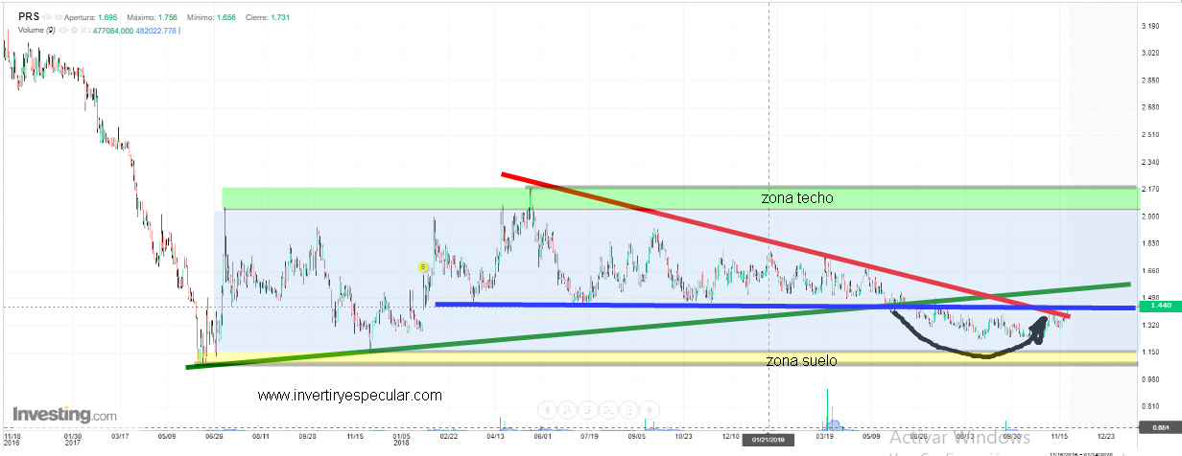The image size is (1182, 456).
Task: Select the blue horizontal support line
Action: (x=672, y=306)
